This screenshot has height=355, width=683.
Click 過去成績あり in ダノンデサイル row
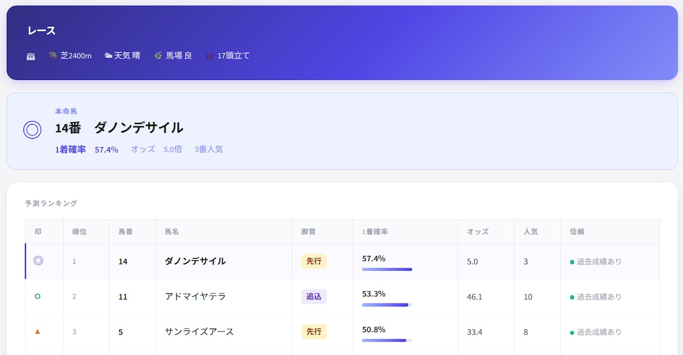599,262
